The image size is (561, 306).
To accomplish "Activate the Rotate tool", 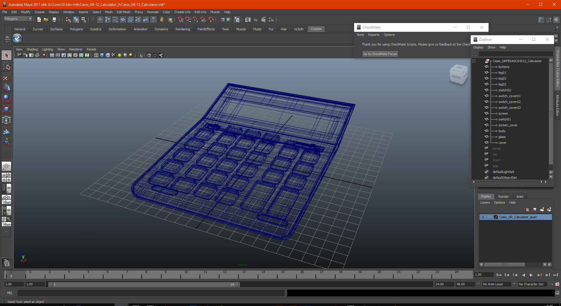I will 6,99.
